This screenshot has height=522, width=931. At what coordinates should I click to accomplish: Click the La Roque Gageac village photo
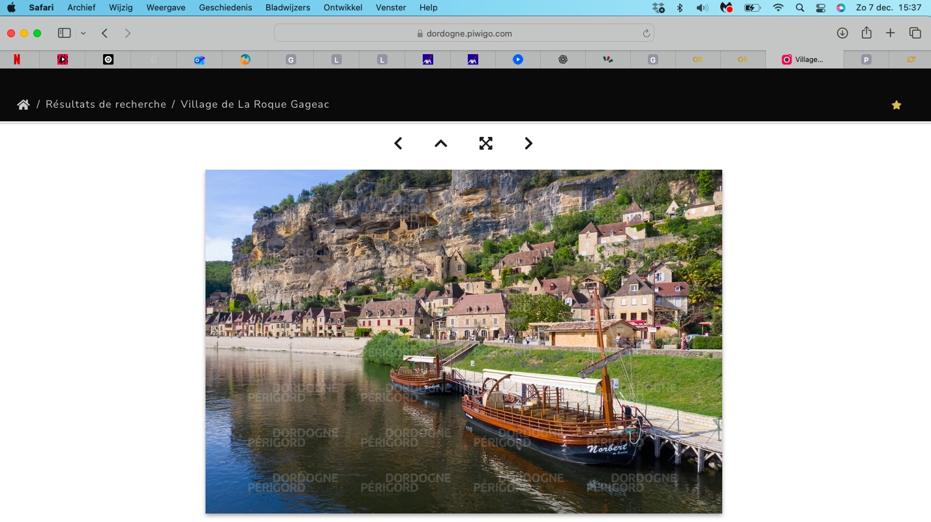coord(463,341)
